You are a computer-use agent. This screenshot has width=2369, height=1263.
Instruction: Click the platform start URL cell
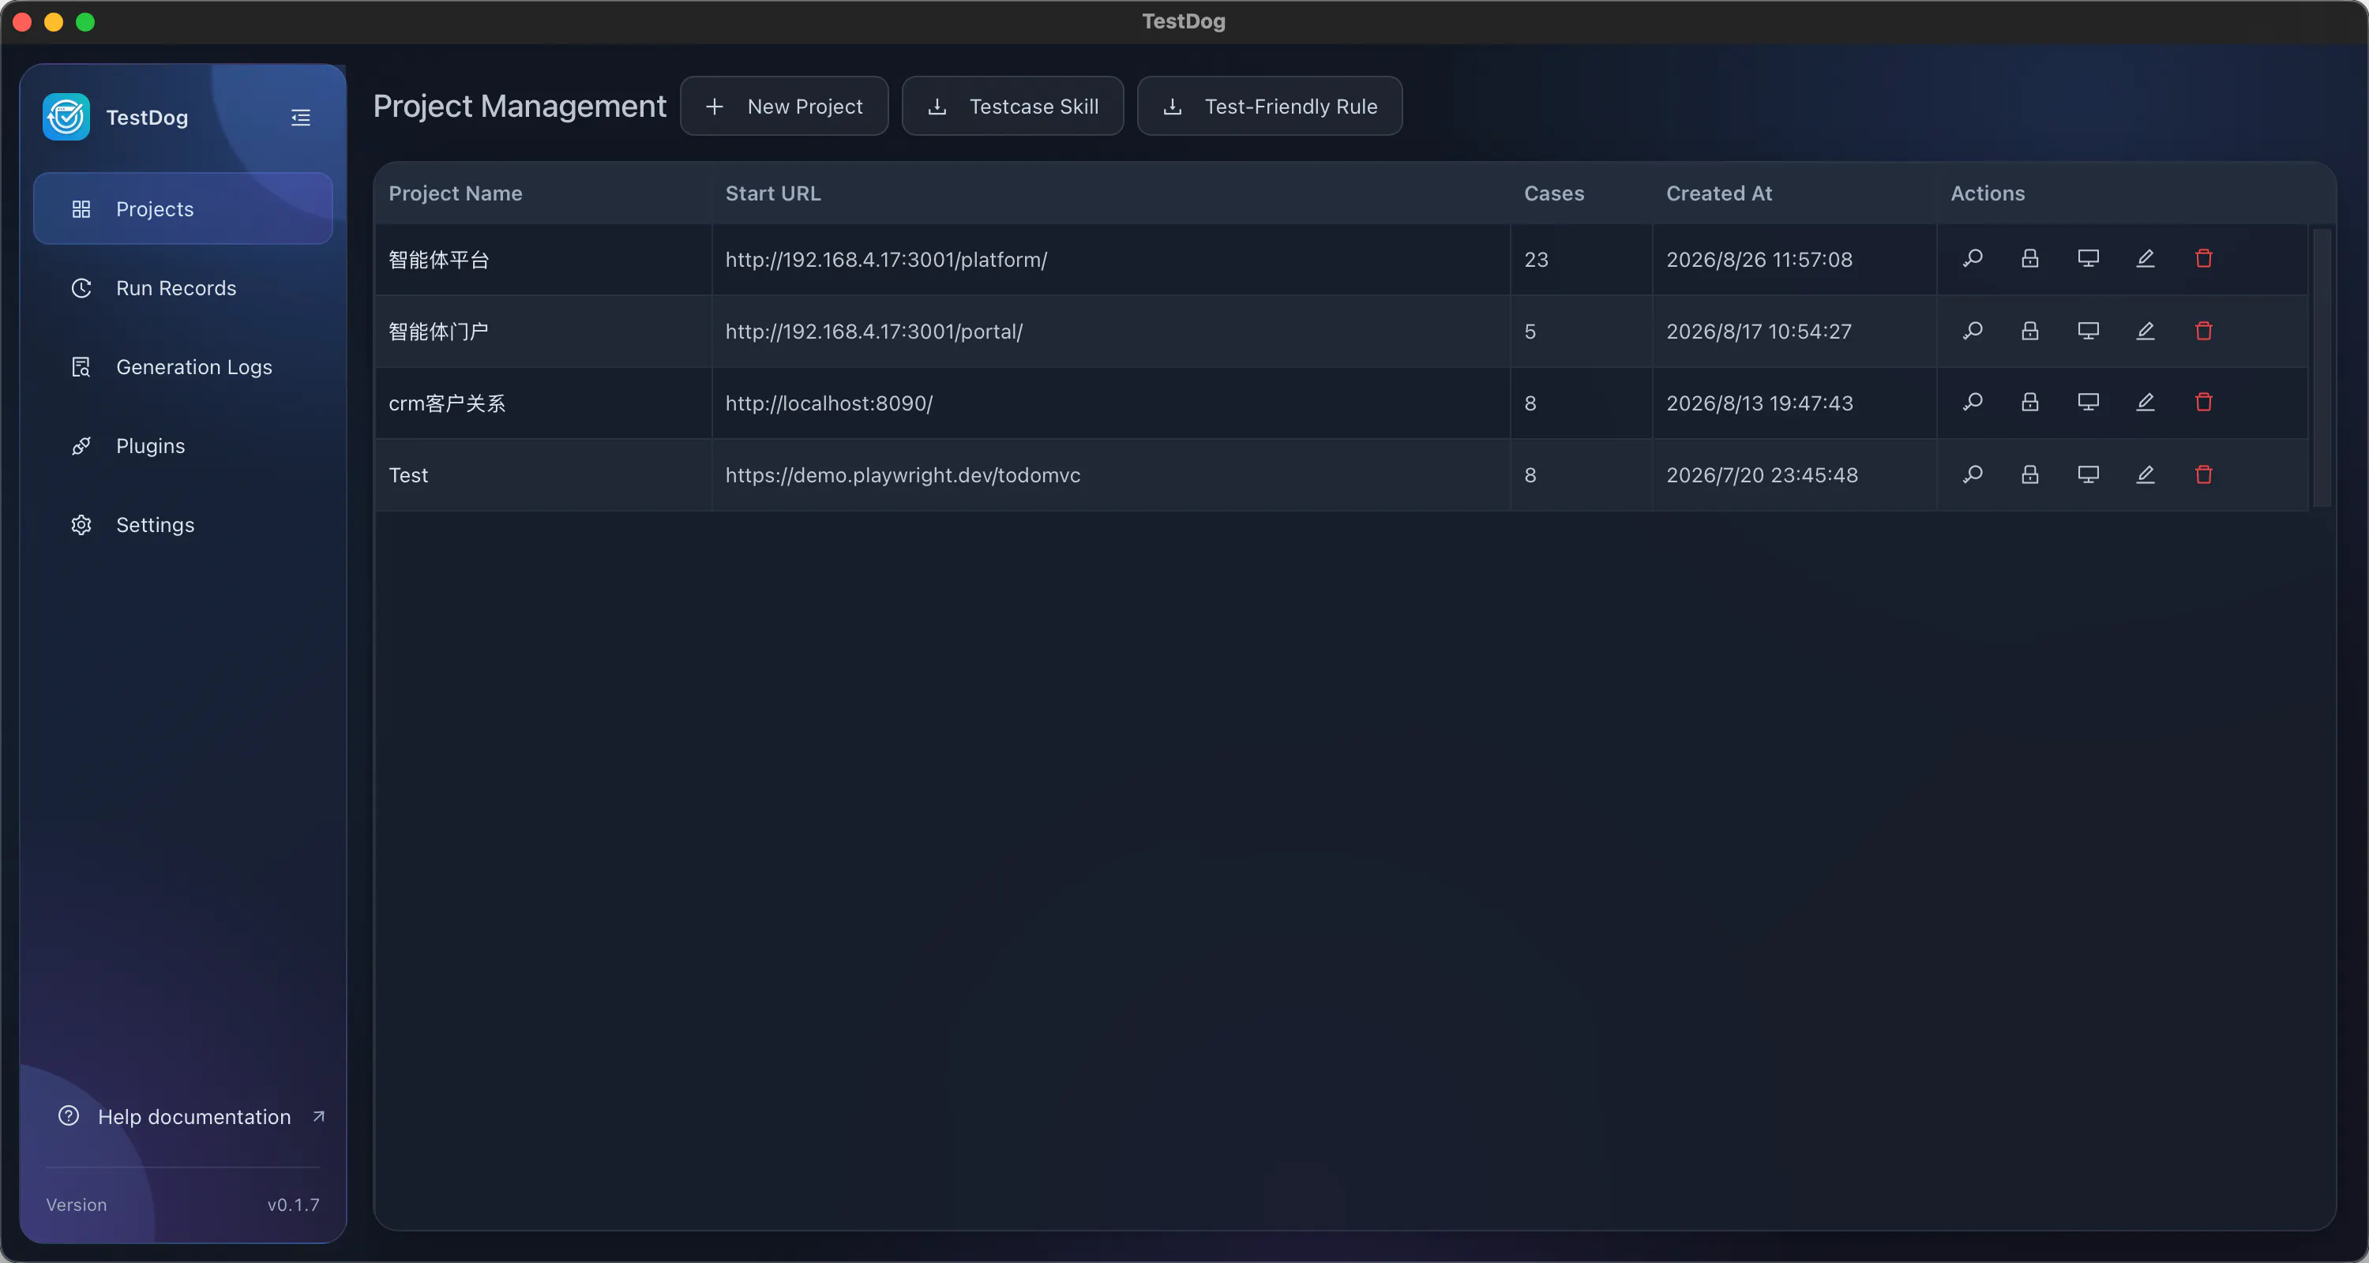[x=1111, y=260]
